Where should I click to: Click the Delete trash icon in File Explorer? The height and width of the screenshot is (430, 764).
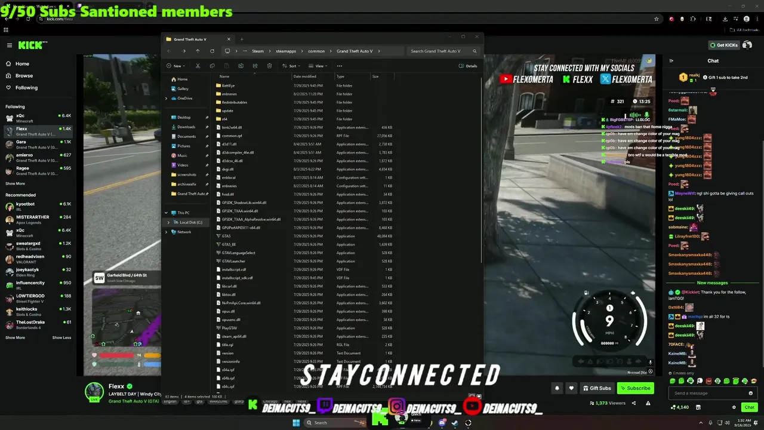click(x=269, y=66)
